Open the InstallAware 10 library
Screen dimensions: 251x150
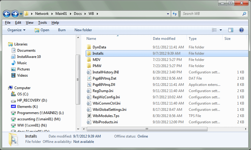click(29, 57)
